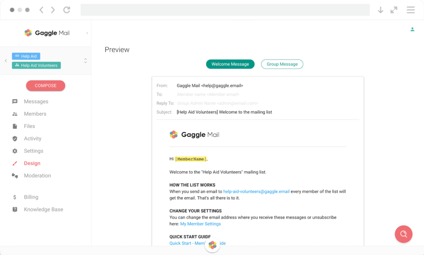The image size is (424, 255).
Task: Click the HOW THE LIST WORKS heading
Action: pos(192,185)
